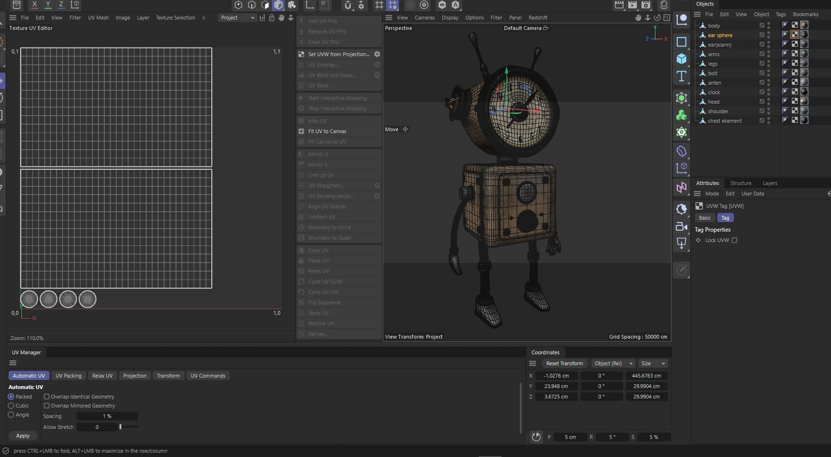The width and height of the screenshot is (831, 457).
Task: Open the Texture Selection menu
Action: coord(175,18)
